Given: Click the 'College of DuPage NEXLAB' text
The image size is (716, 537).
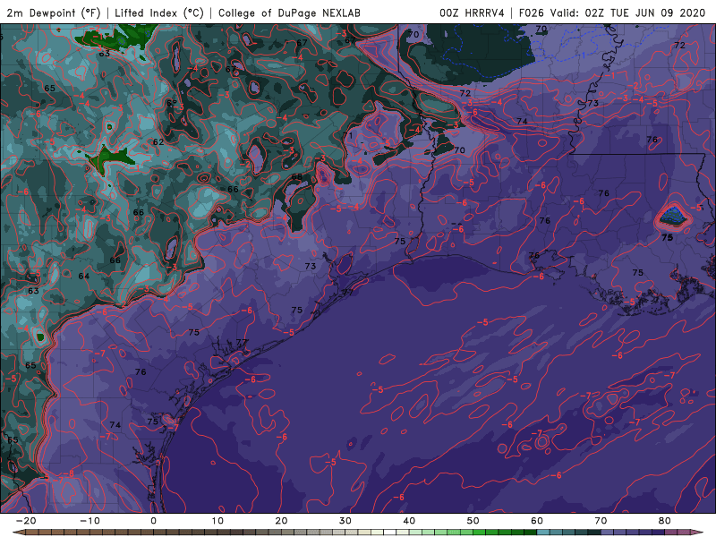Looking at the screenshot, I should click(289, 13).
